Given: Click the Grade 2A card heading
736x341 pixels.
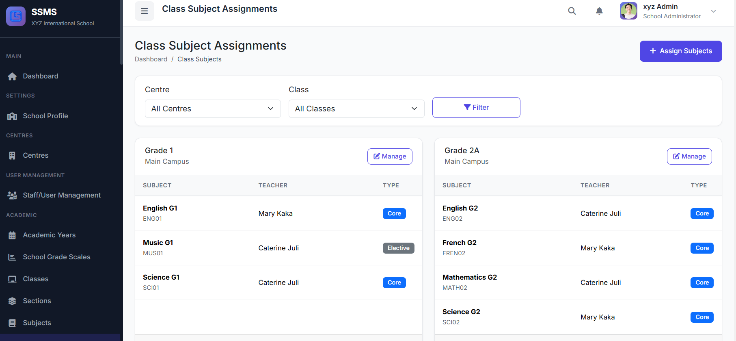Looking at the screenshot, I should point(462,150).
